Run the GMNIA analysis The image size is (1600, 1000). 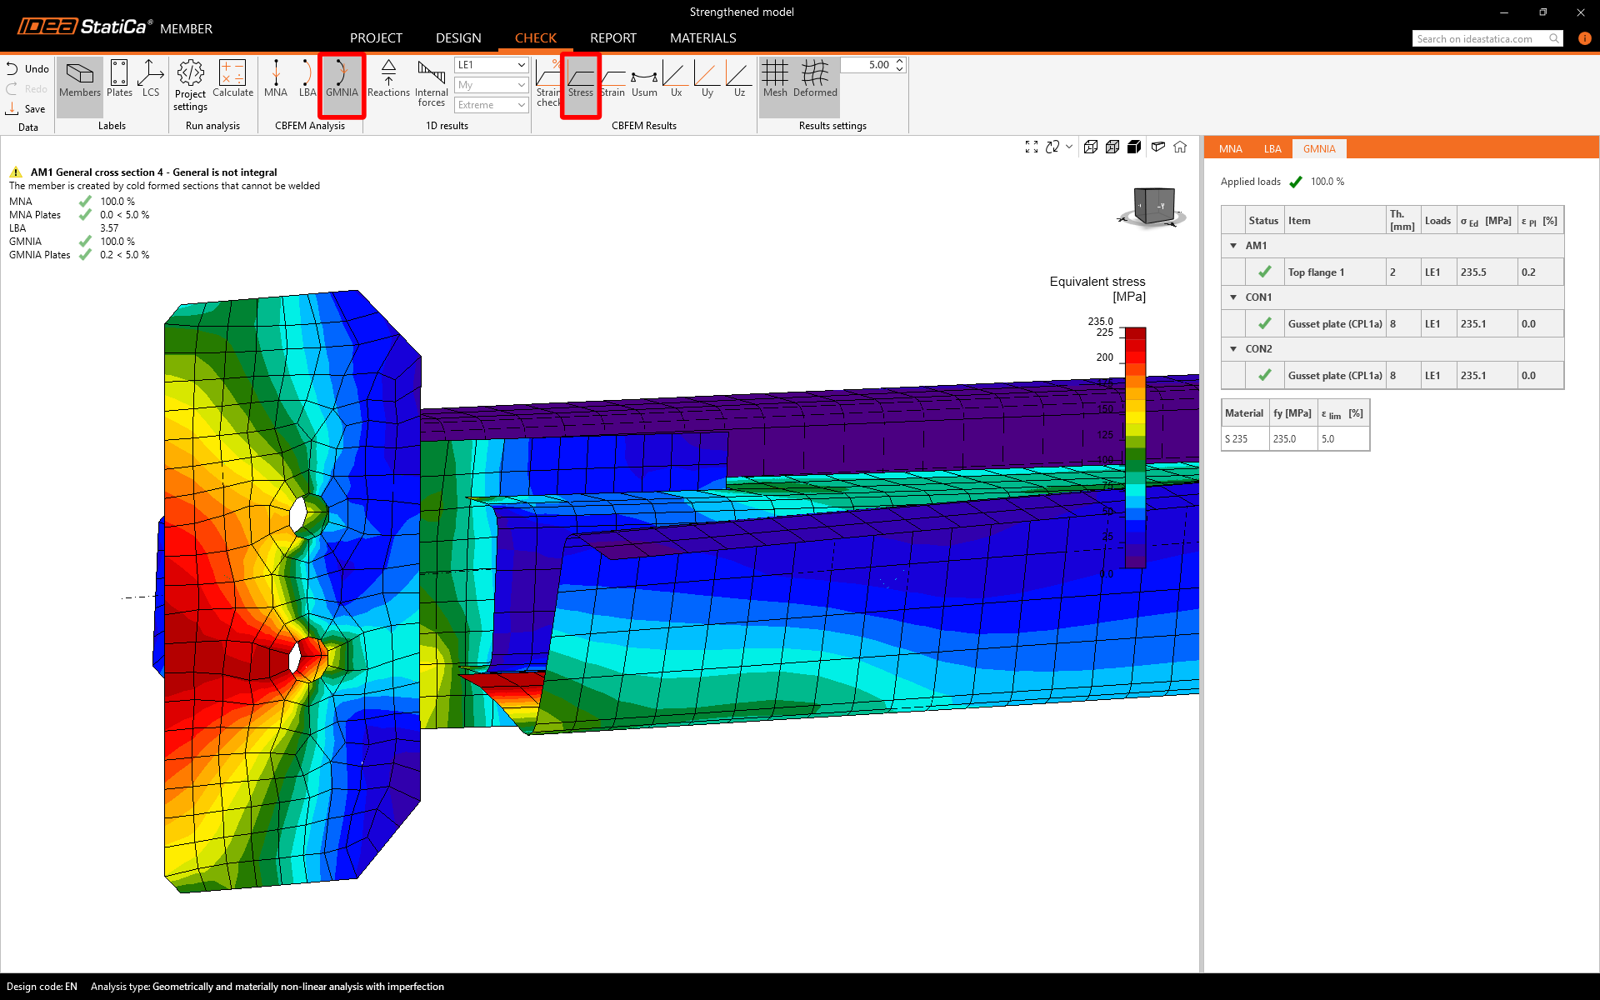point(342,79)
